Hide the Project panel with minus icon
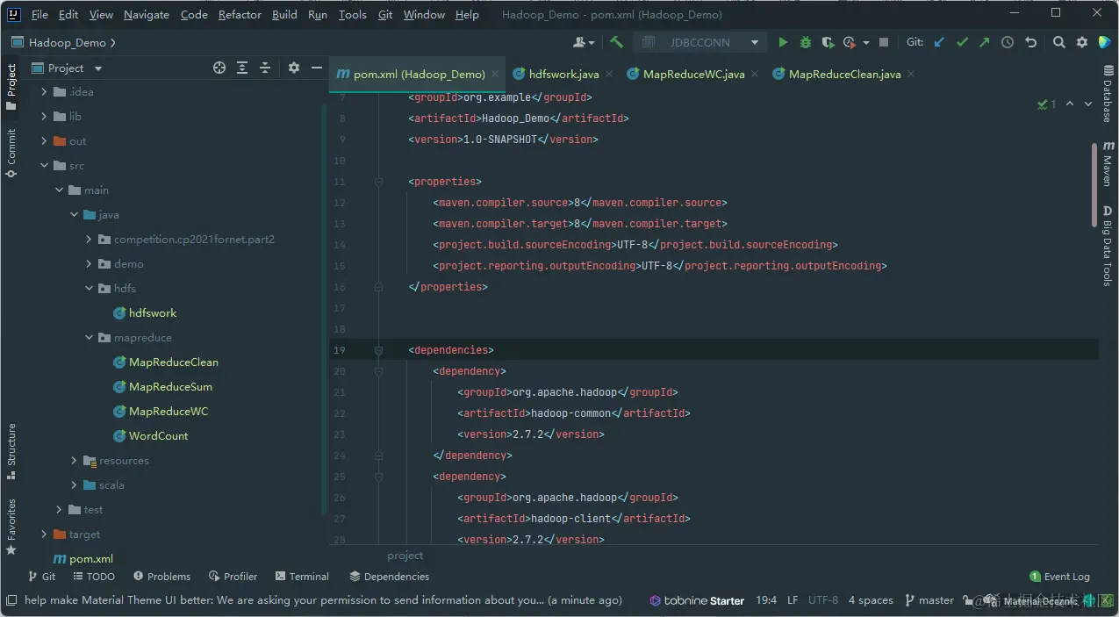 [x=316, y=68]
